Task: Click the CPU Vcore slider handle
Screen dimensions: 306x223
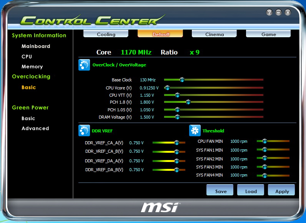Action: (x=167, y=88)
